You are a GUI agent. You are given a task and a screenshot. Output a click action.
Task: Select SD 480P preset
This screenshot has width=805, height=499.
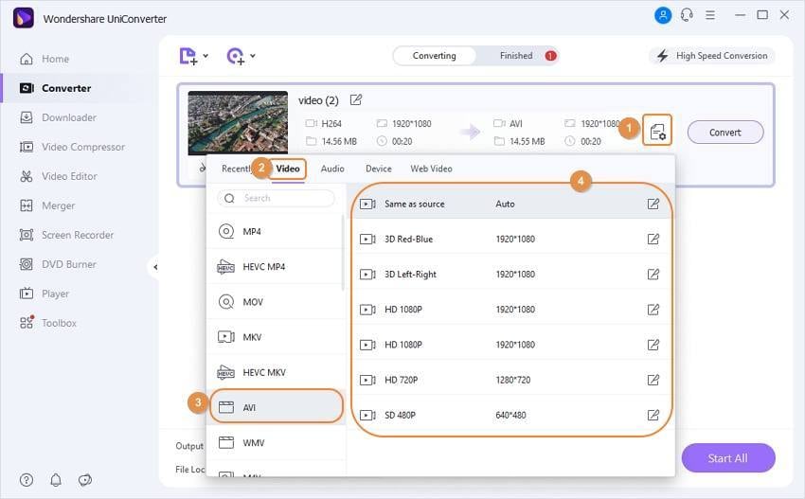click(x=511, y=415)
